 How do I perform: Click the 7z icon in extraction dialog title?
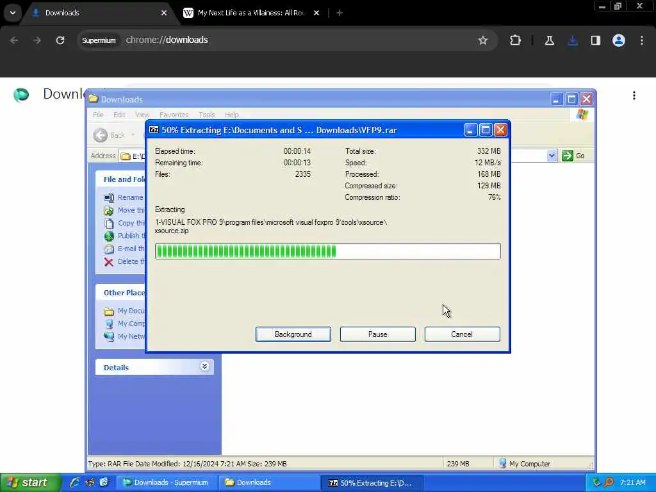pyautogui.click(x=154, y=130)
